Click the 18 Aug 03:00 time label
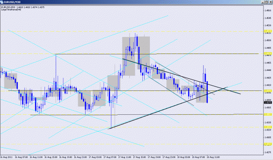 [184, 157]
